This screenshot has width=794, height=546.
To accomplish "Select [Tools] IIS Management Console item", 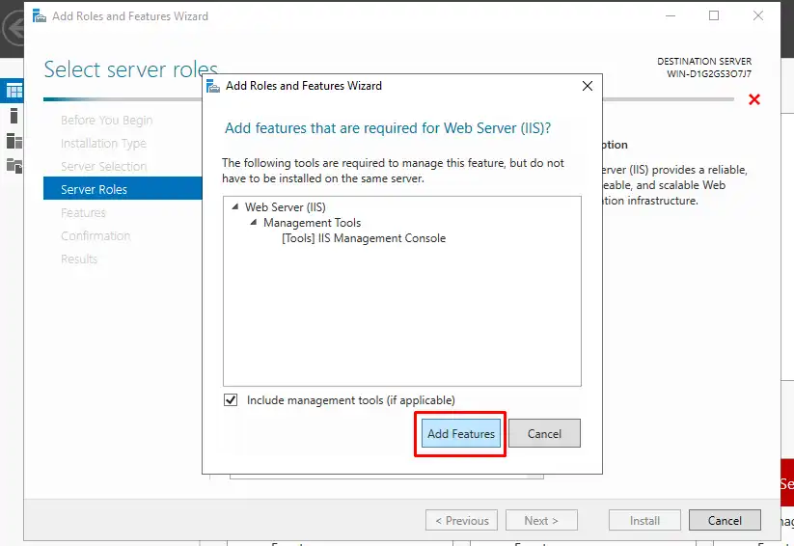I will [x=364, y=238].
